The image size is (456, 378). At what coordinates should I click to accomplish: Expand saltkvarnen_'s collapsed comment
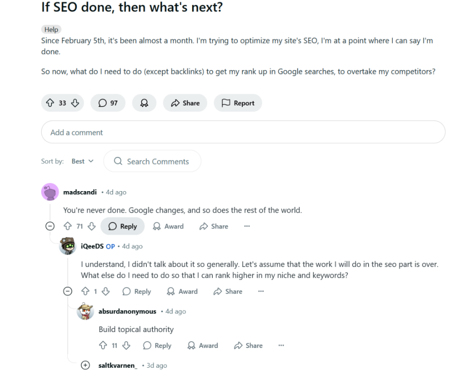(x=85, y=365)
